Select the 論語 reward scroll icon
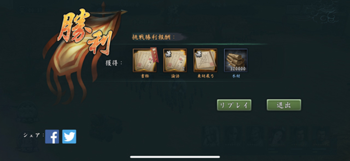The height and width of the screenshot is (161, 350). 175,60
